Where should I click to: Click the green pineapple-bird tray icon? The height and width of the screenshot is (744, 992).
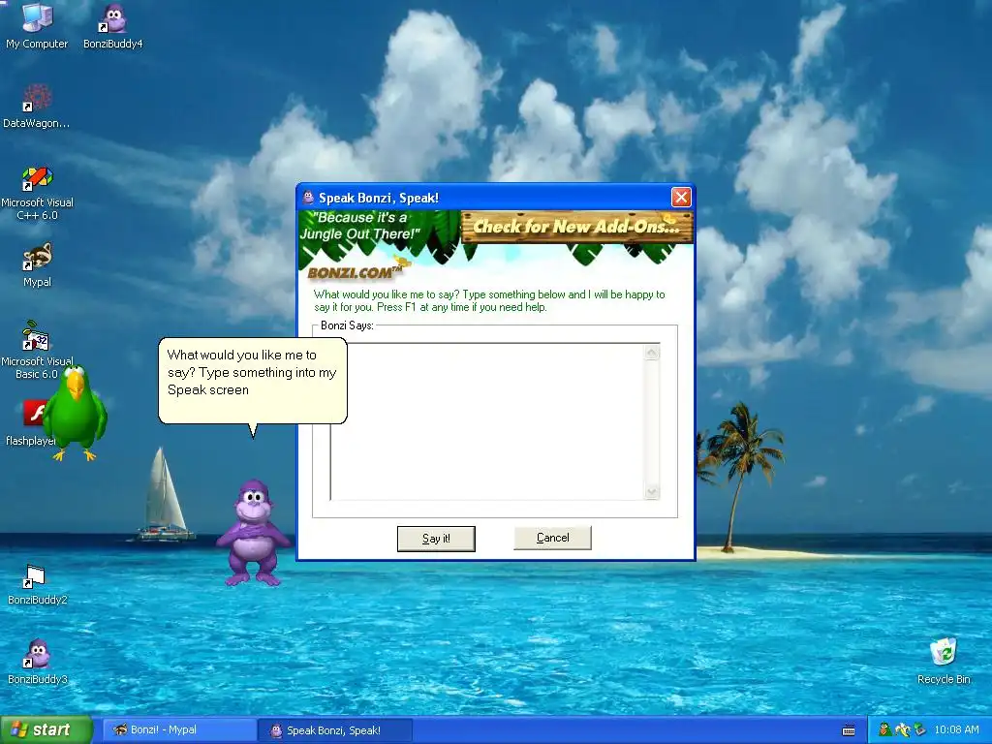pyautogui.click(x=884, y=730)
